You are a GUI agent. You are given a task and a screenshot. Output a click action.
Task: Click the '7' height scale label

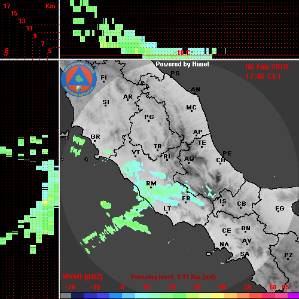click(42, 44)
